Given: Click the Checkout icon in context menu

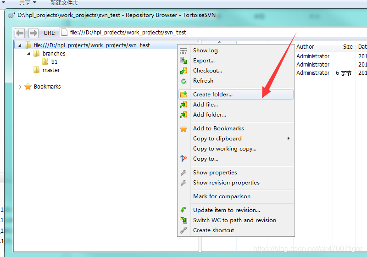Looking at the screenshot, I should coord(183,71).
